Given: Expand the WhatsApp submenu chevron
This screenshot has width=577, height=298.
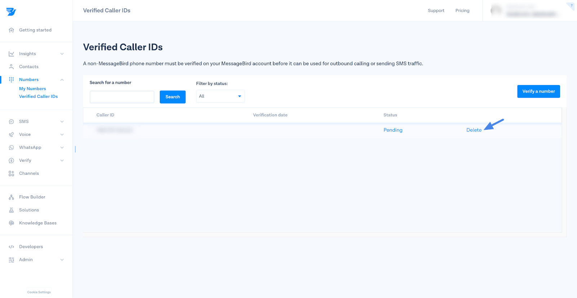Looking at the screenshot, I should [x=62, y=147].
